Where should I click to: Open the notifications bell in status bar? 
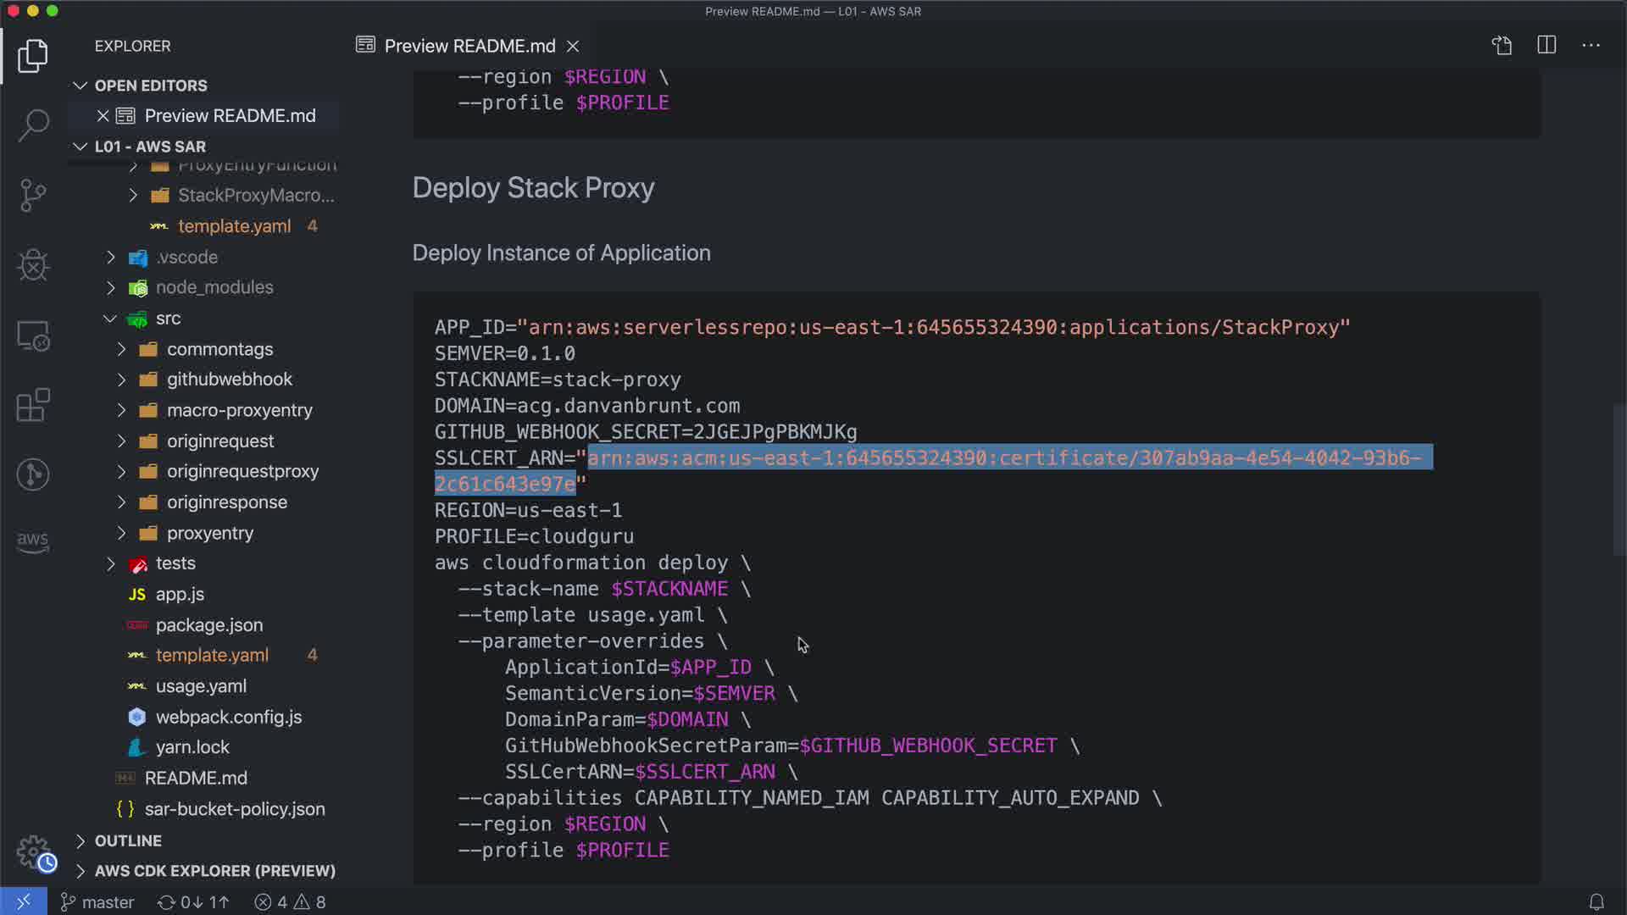1596,902
